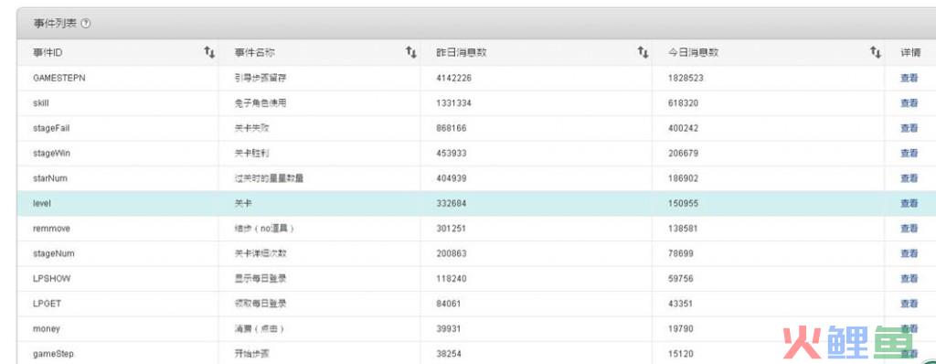View details for remmove event
The image size is (936, 364).
[909, 229]
